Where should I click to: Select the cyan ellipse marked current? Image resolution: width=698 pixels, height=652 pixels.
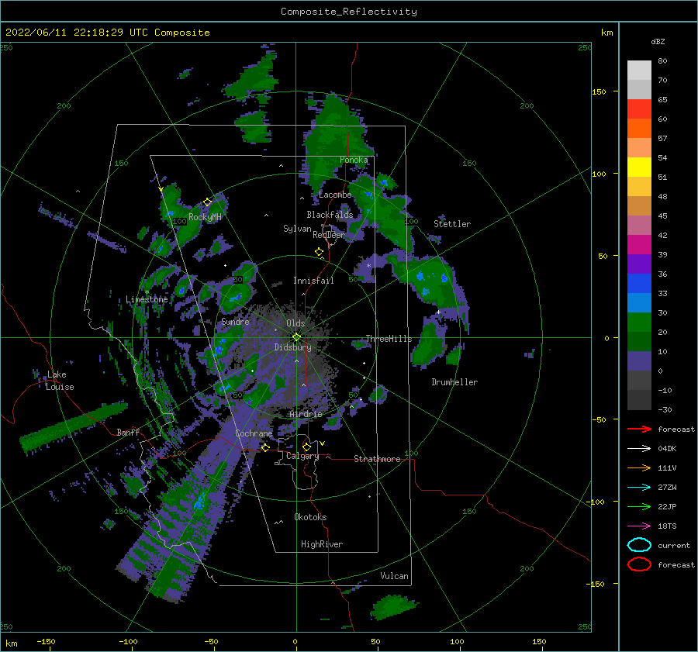639,545
